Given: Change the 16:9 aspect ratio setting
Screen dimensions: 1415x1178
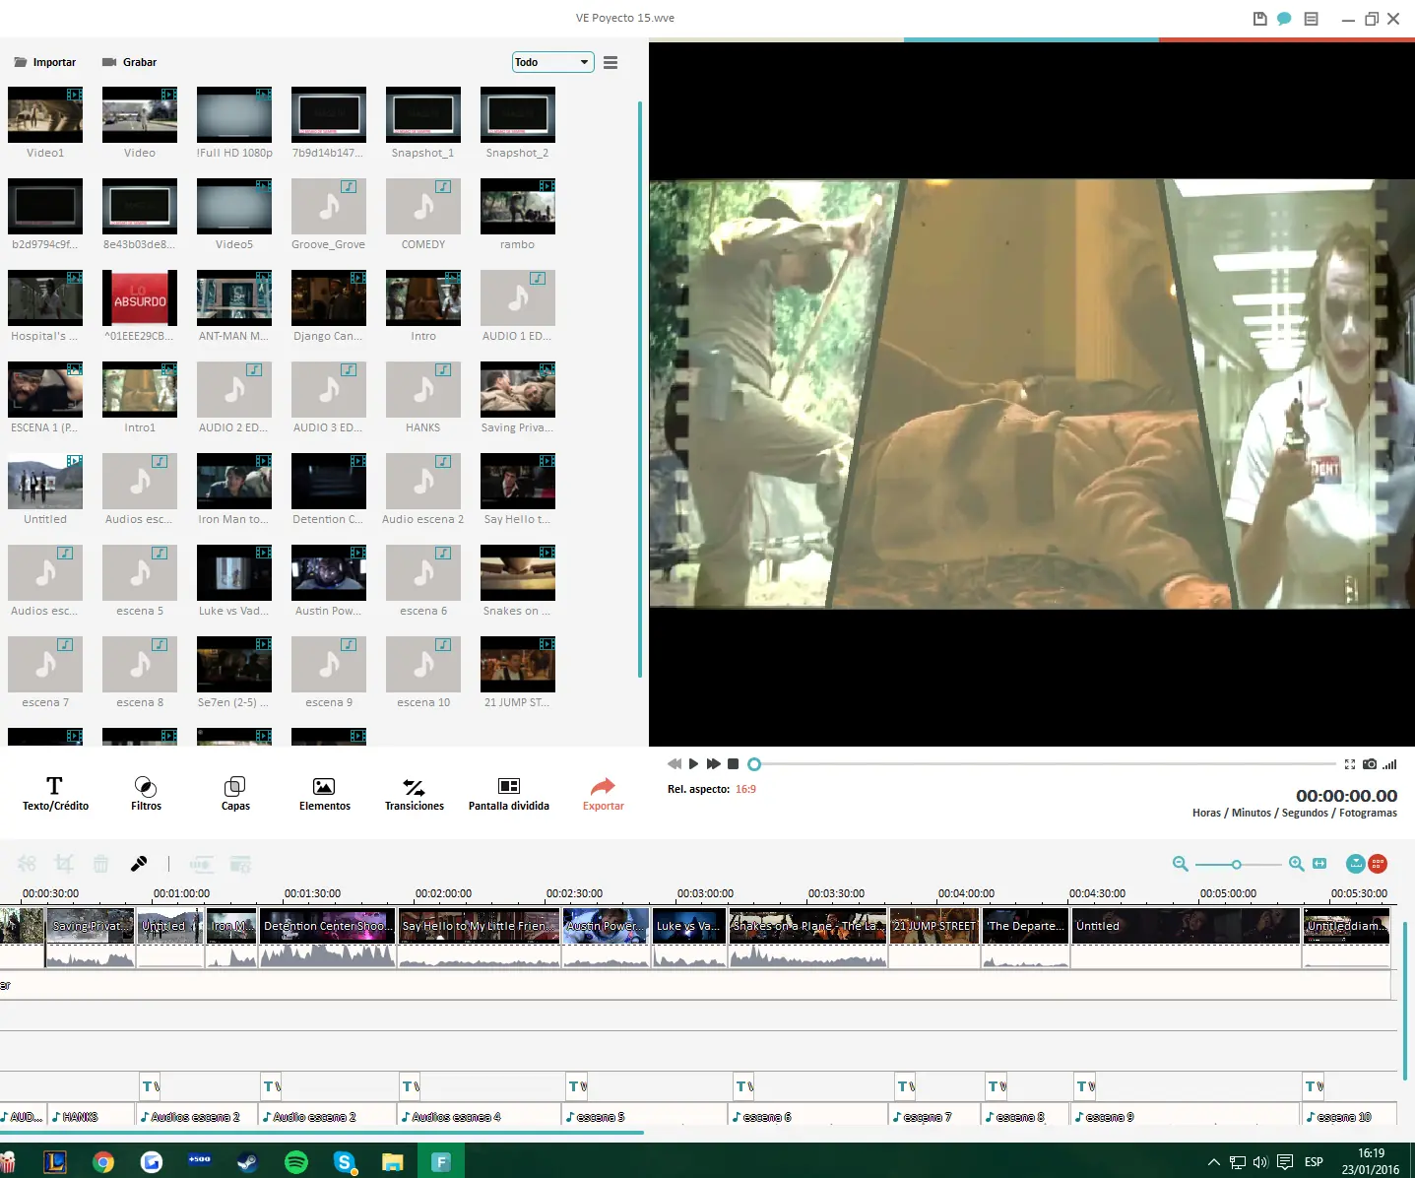Looking at the screenshot, I should tap(745, 789).
